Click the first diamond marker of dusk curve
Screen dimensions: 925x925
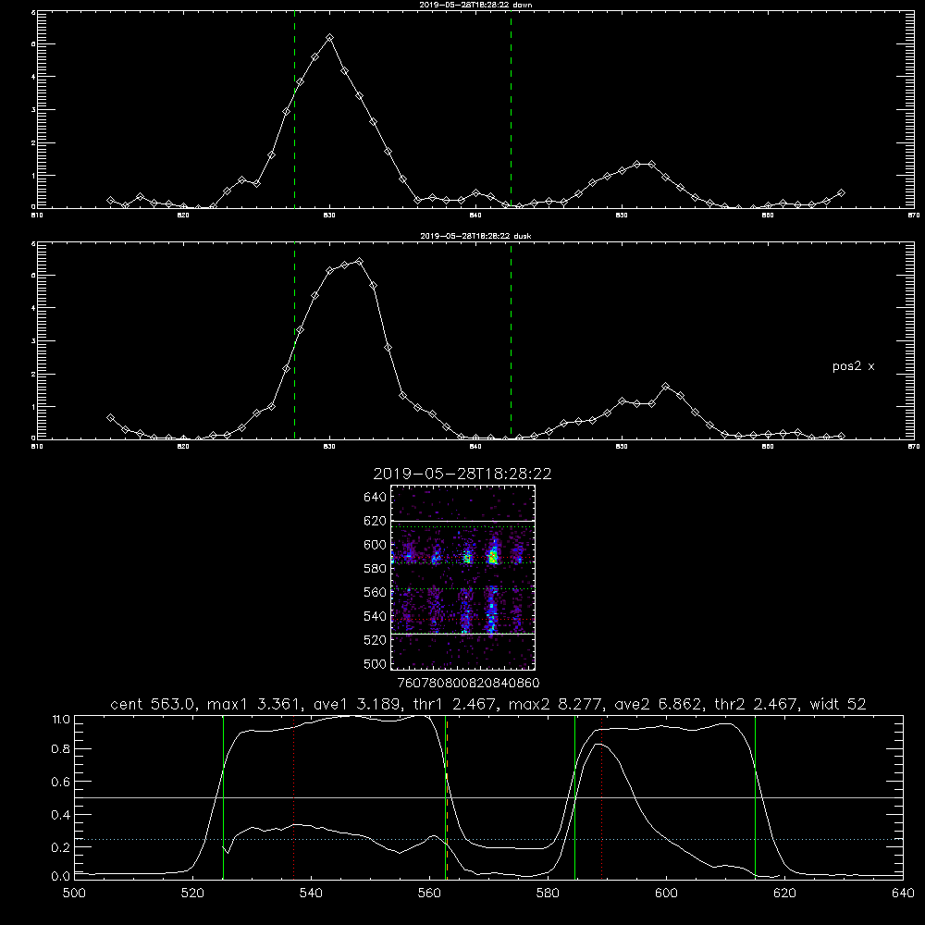click(110, 418)
